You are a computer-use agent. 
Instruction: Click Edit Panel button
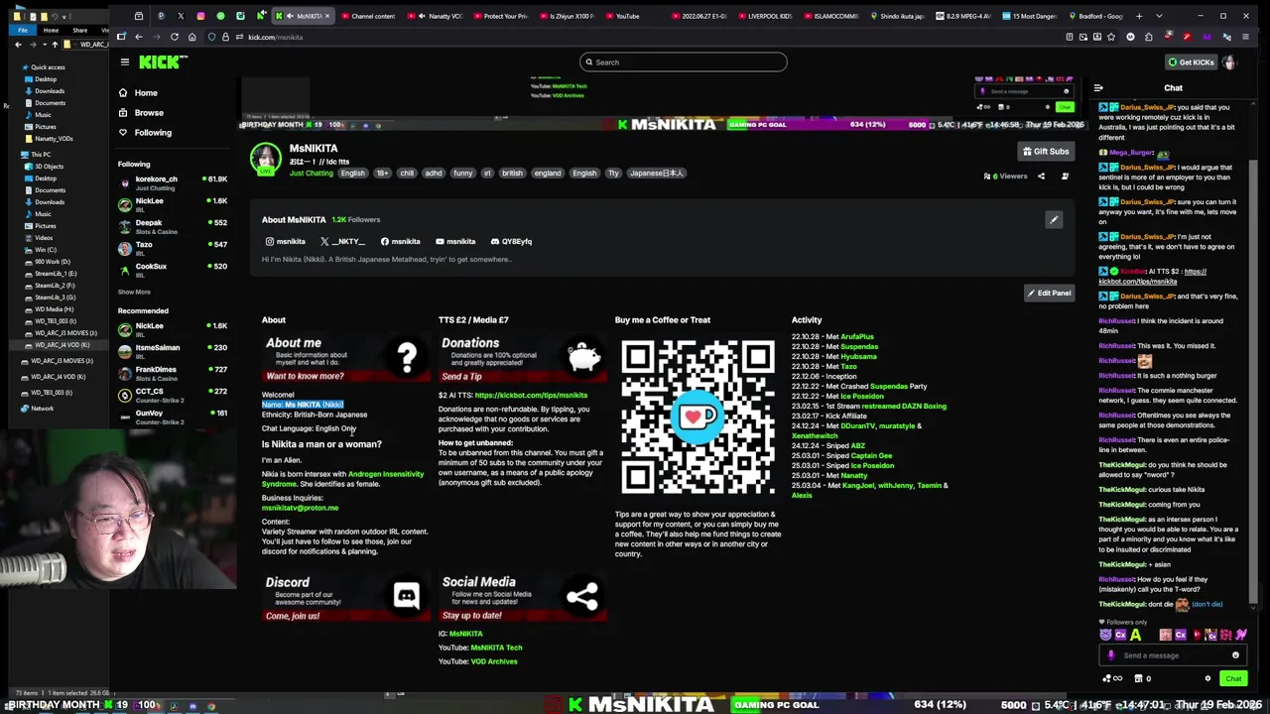pos(1048,293)
